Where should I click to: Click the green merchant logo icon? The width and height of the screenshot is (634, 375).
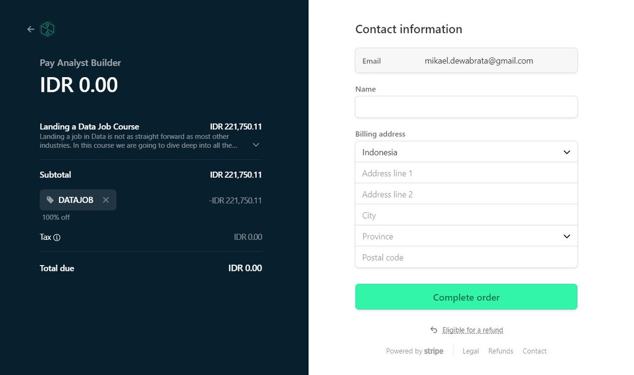[x=48, y=30]
